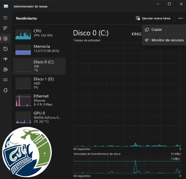This screenshot has height=179, width=186.
Task: Open the Services puzzle icon
Action: click(x=5, y=90)
